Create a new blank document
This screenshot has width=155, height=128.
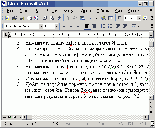[8, 18]
